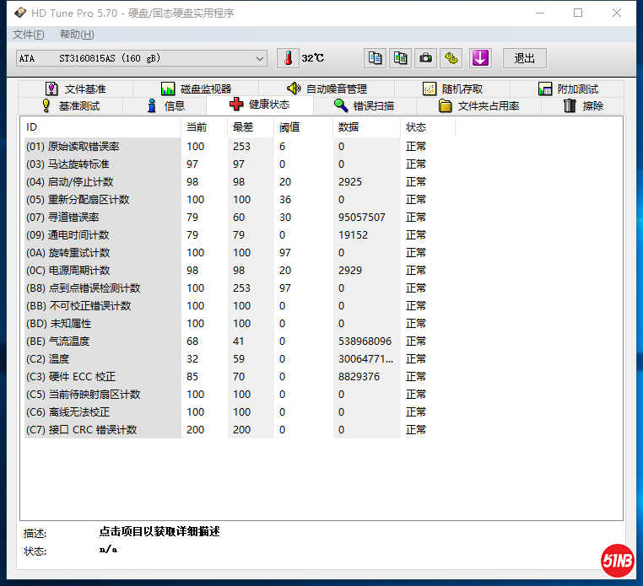Open the 擦除 tab
Screen dimensions: 643x586
(583, 106)
